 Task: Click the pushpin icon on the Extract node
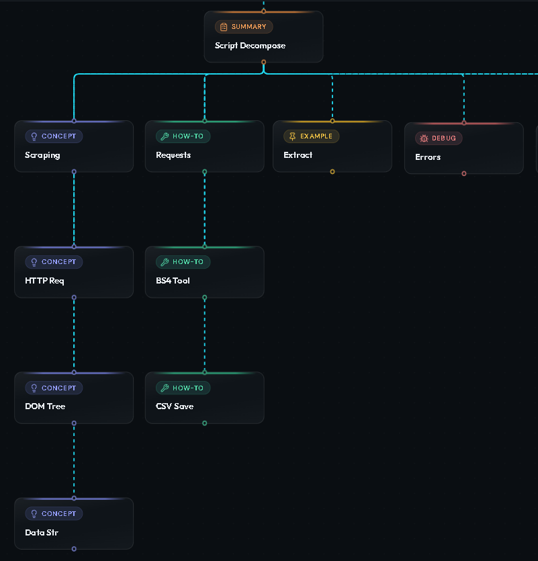pos(292,136)
